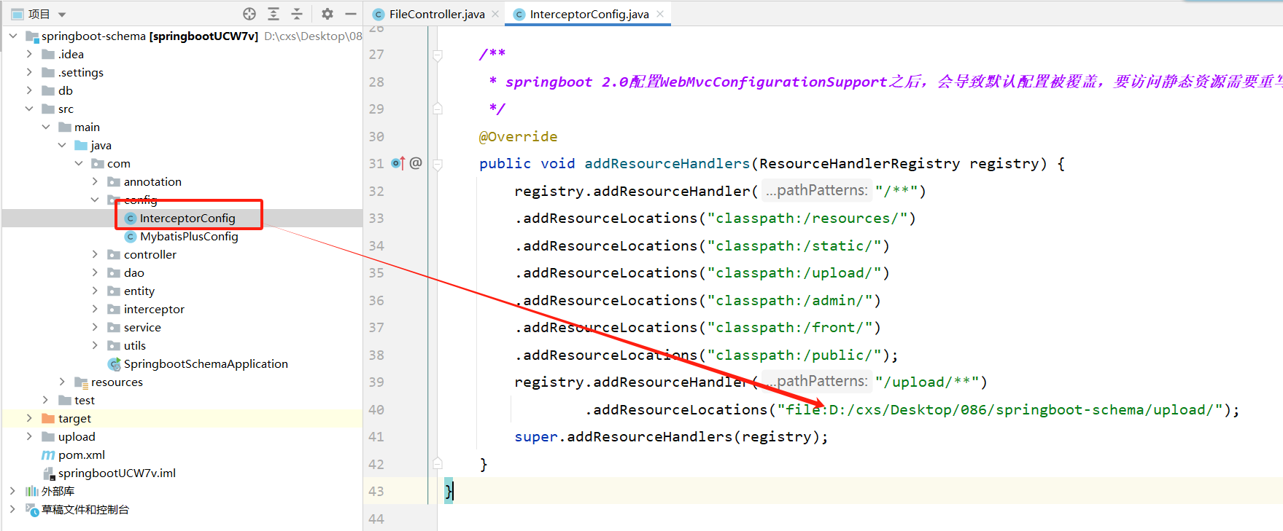Image resolution: width=1283 pixels, height=531 pixels.
Task: Close the FileController.java tab
Action: click(x=496, y=14)
